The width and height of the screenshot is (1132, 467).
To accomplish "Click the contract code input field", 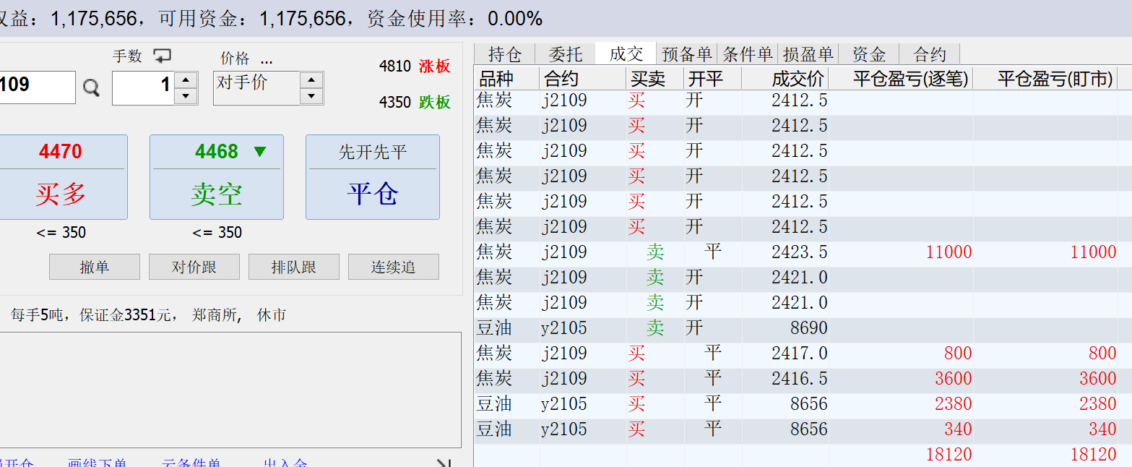I will point(37,87).
